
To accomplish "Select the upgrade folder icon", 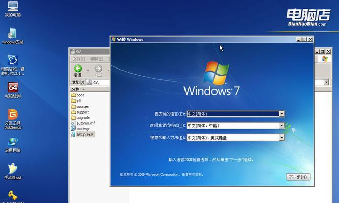I will pos(74,117).
